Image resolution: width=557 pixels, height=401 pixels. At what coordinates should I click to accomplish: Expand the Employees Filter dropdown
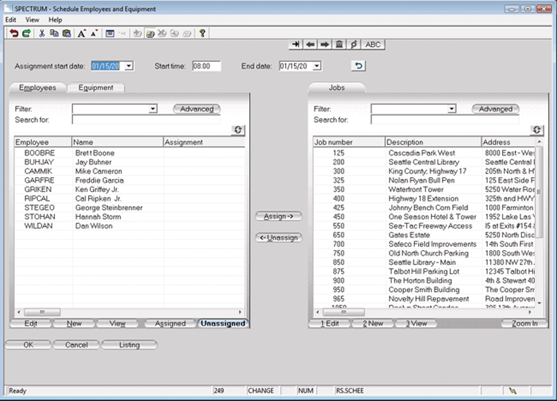click(x=153, y=109)
